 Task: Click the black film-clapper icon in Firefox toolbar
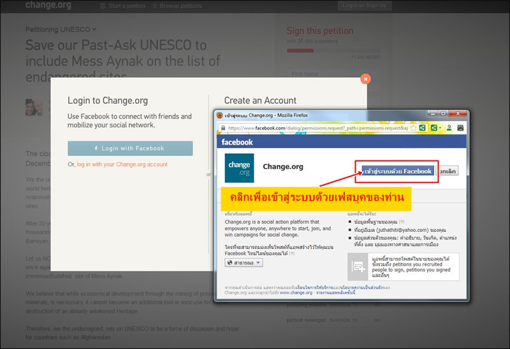(x=460, y=128)
